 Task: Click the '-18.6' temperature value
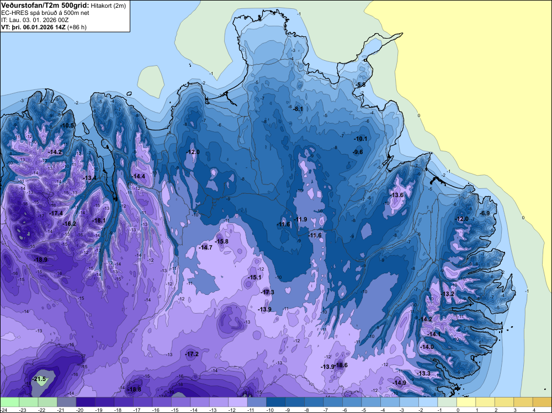coord(341,365)
